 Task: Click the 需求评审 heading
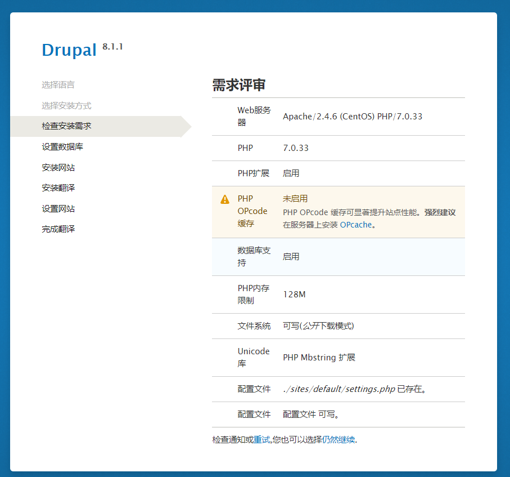239,85
